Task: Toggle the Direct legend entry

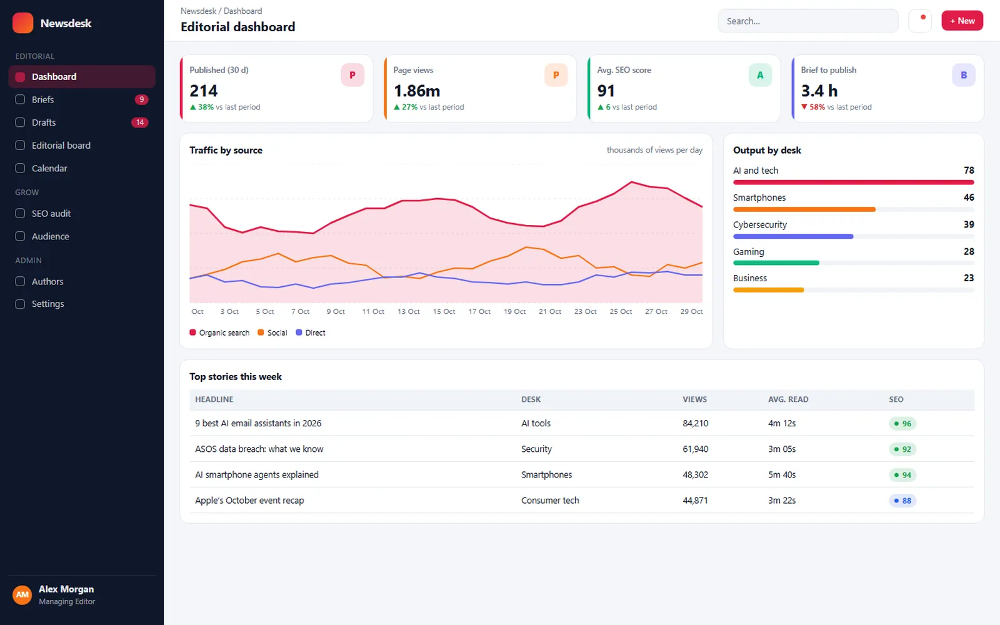Action: (x=311, y=332)
